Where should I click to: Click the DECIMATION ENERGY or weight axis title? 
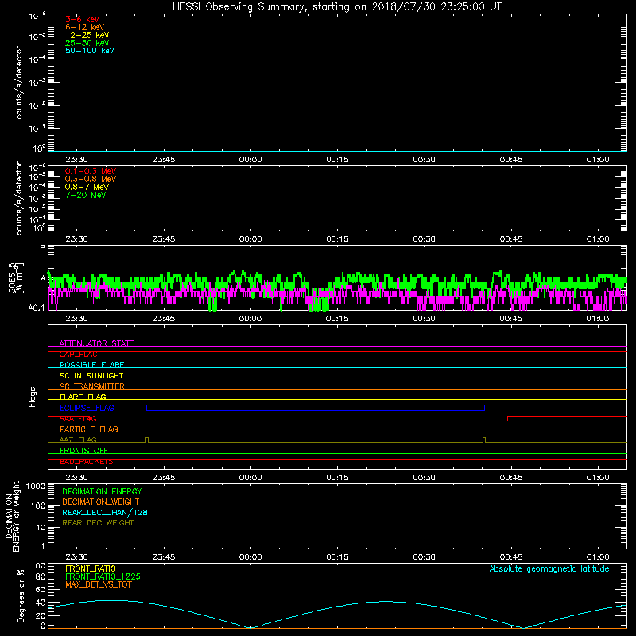12,516
